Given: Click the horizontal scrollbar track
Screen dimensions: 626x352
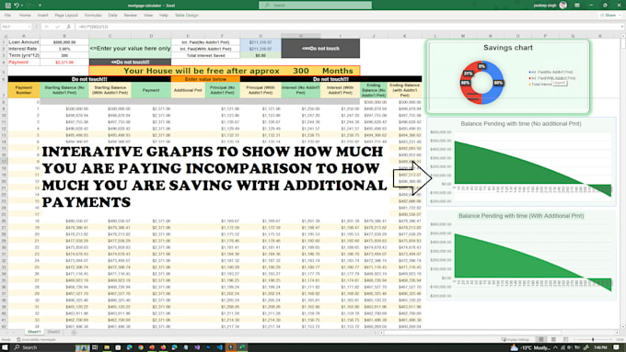Looking at the screenshot, I should (x=499, y=332).
